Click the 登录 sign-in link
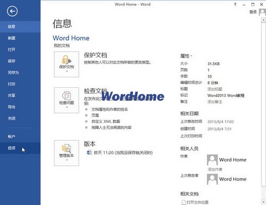This screenshot has width=266, height=205. click(253, 12)
